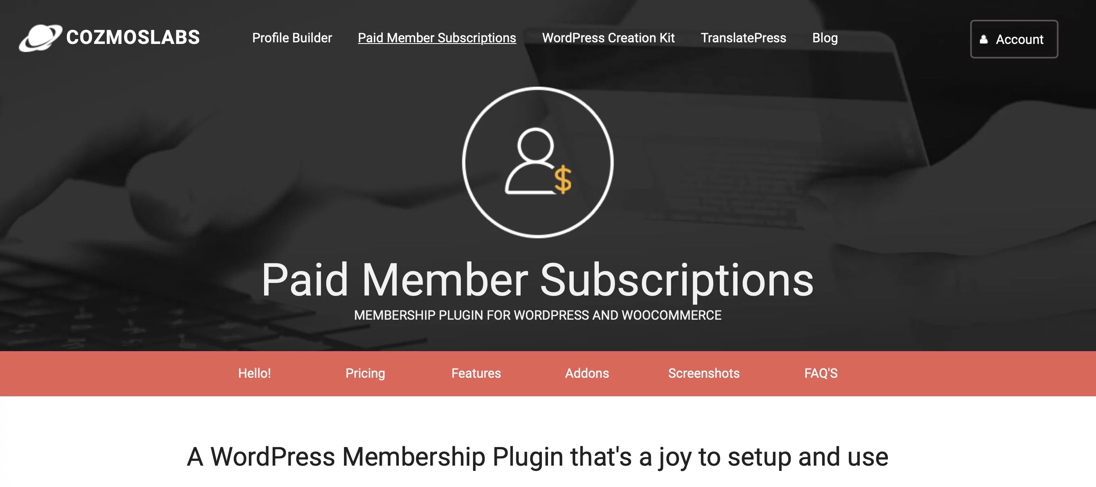Click the FAQ'S section link

(x=821, y=373)
